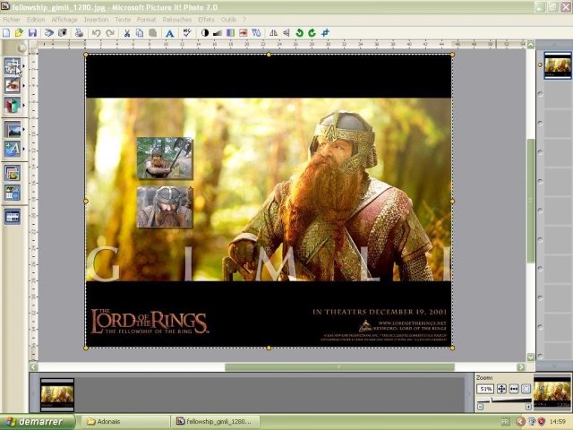This screenshot has width=573, height=430.
Task: Undo the last action
Action: coord(96,33)
